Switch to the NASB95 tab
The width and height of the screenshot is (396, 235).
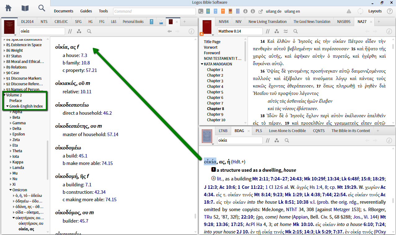pos(344,22)
